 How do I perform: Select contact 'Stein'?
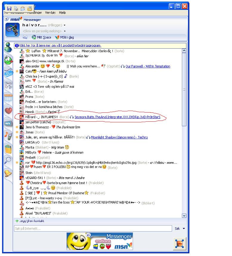tap(35, 173)
